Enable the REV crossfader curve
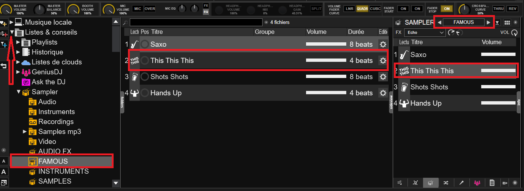524x191 pixels. click(x=512, y=9)
